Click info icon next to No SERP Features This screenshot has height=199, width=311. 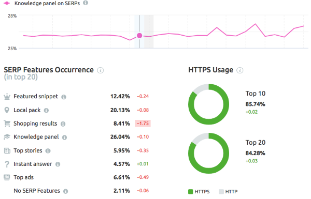65,191
